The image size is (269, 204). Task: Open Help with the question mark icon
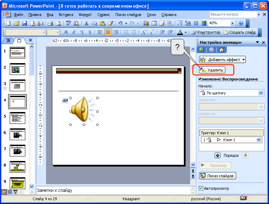click(241, 23)
